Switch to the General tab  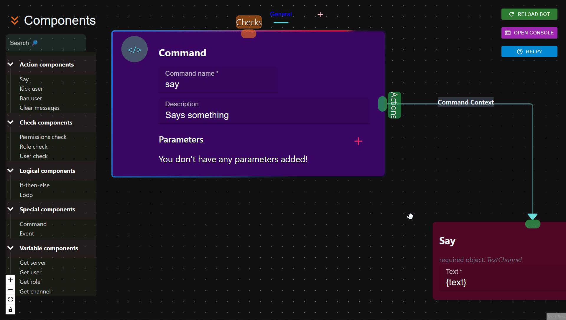point(281,14)
